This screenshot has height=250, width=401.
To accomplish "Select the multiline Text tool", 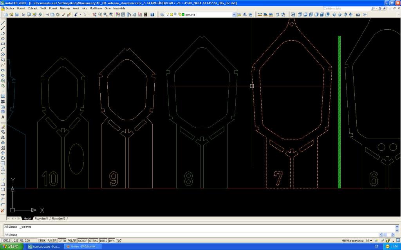I will click(x=3, y=117).
